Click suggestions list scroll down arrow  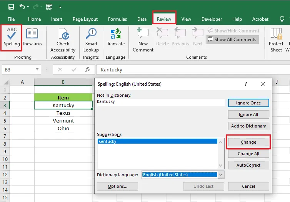pyautogui.click(x=220, y=166)
